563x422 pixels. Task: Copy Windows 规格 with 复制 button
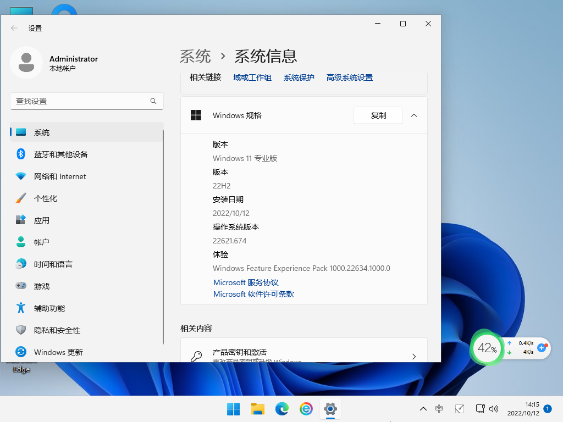point(378,115)
